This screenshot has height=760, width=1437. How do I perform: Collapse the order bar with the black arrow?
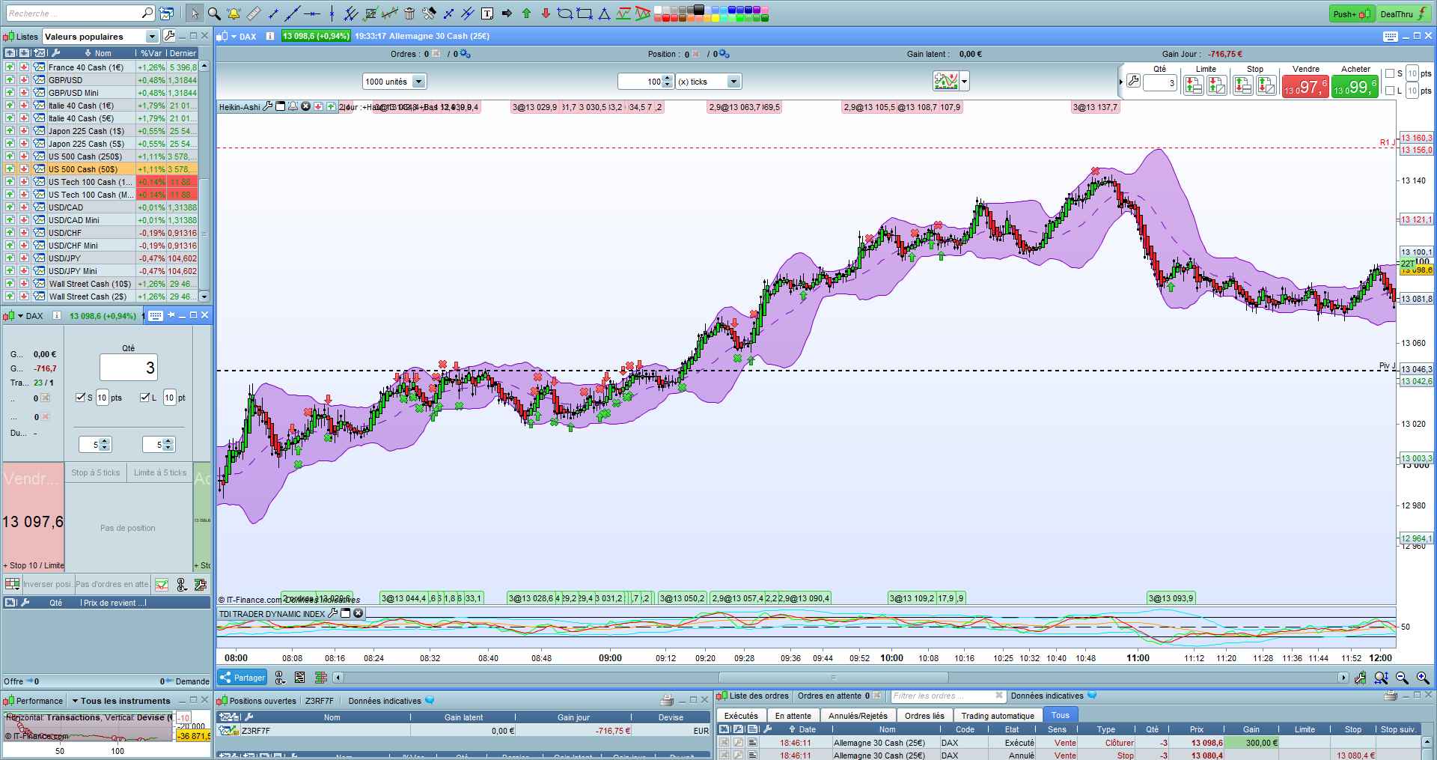(1121, 82)
